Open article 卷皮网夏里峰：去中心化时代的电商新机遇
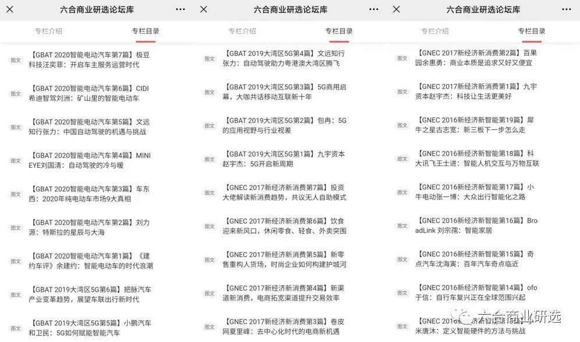The height and width of the screenshot is (342, 580). 284,326
